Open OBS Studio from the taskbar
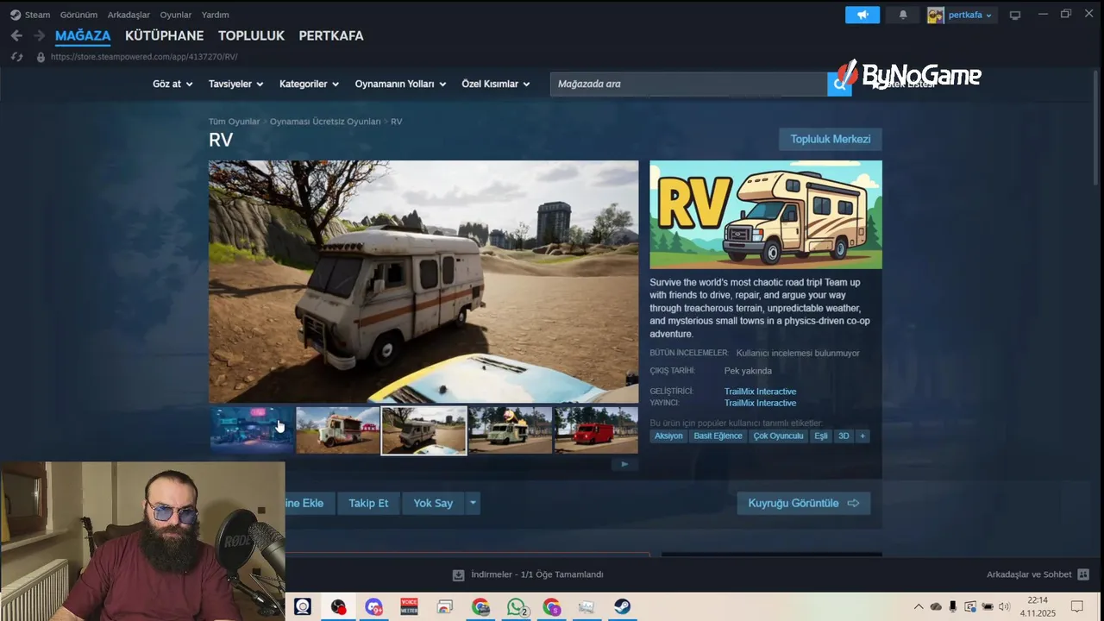The width and height of the screenshot is (1104, 621). [338, 607]
